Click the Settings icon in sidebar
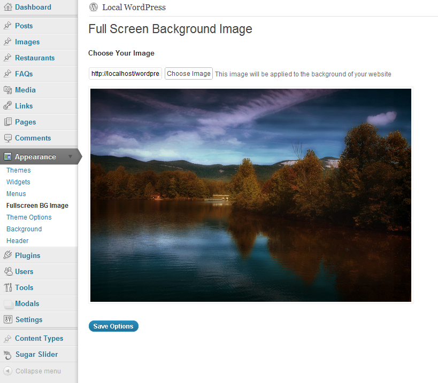The width and height of the screenshot is (438, 383). point(8,319)
